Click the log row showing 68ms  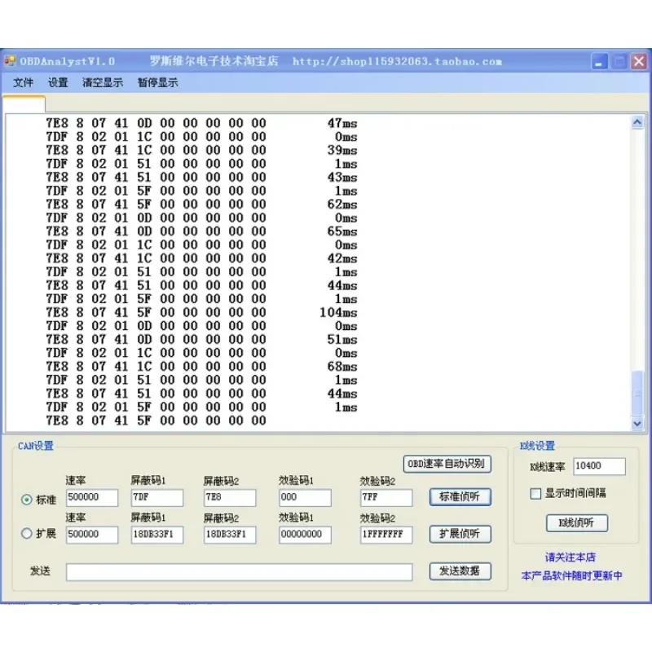201,366
